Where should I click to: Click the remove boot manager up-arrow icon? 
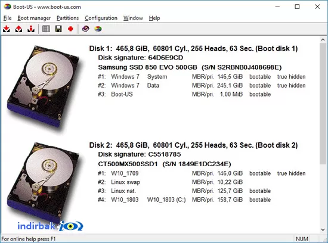pos(18,29)
